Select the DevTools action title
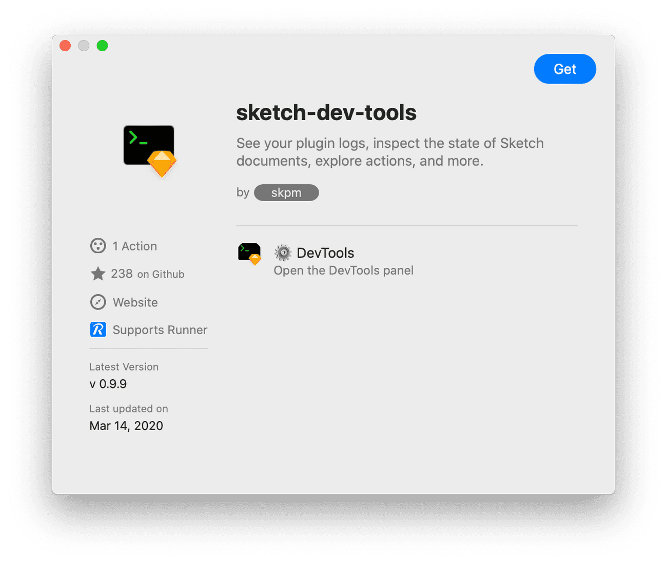This screenshot has width=667, height=563. [325, 253]
